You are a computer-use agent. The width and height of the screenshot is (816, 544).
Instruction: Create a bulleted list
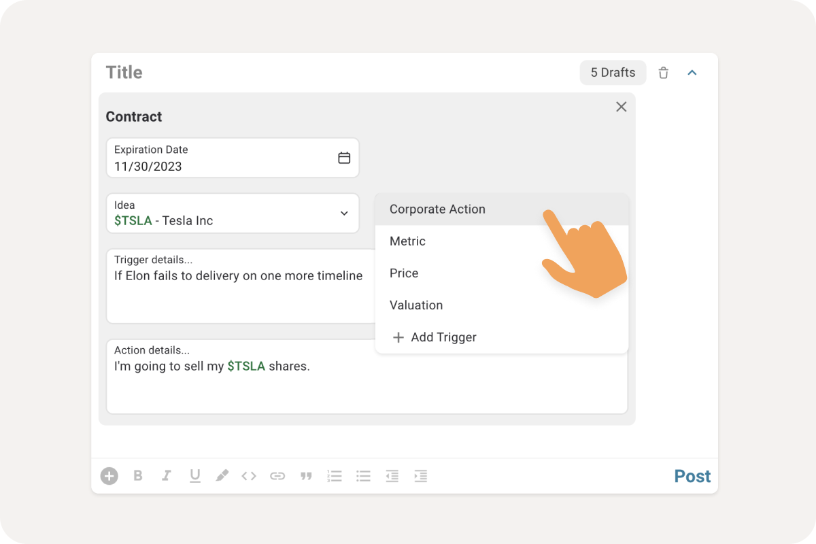point(363,476)
